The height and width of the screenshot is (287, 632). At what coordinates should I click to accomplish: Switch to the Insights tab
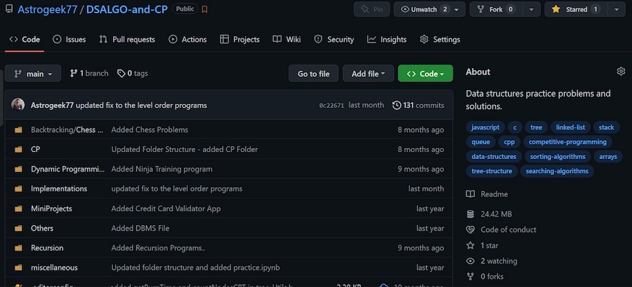click(x=386, y=39)
